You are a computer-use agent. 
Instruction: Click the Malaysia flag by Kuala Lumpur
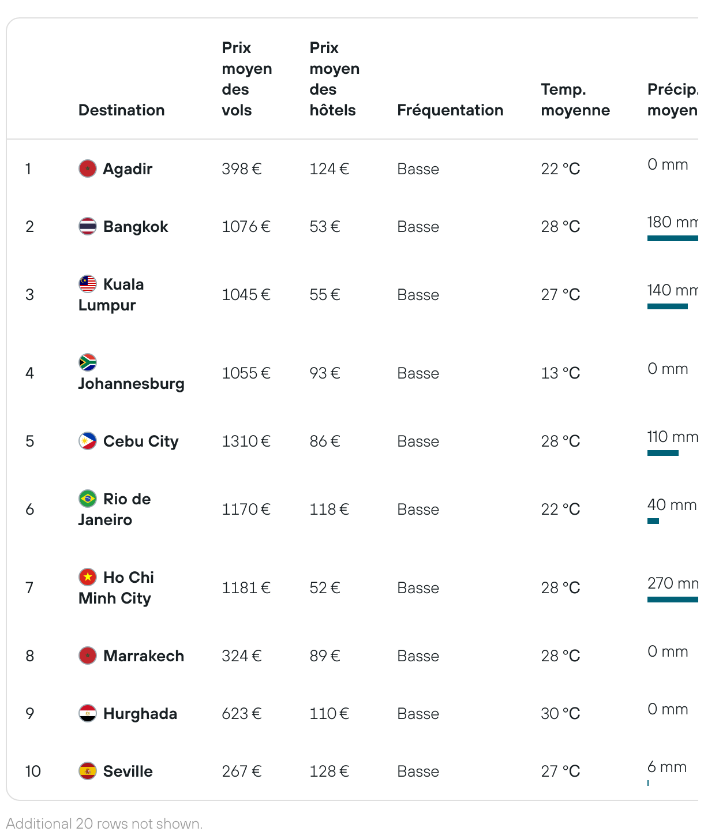coord(88,284)
